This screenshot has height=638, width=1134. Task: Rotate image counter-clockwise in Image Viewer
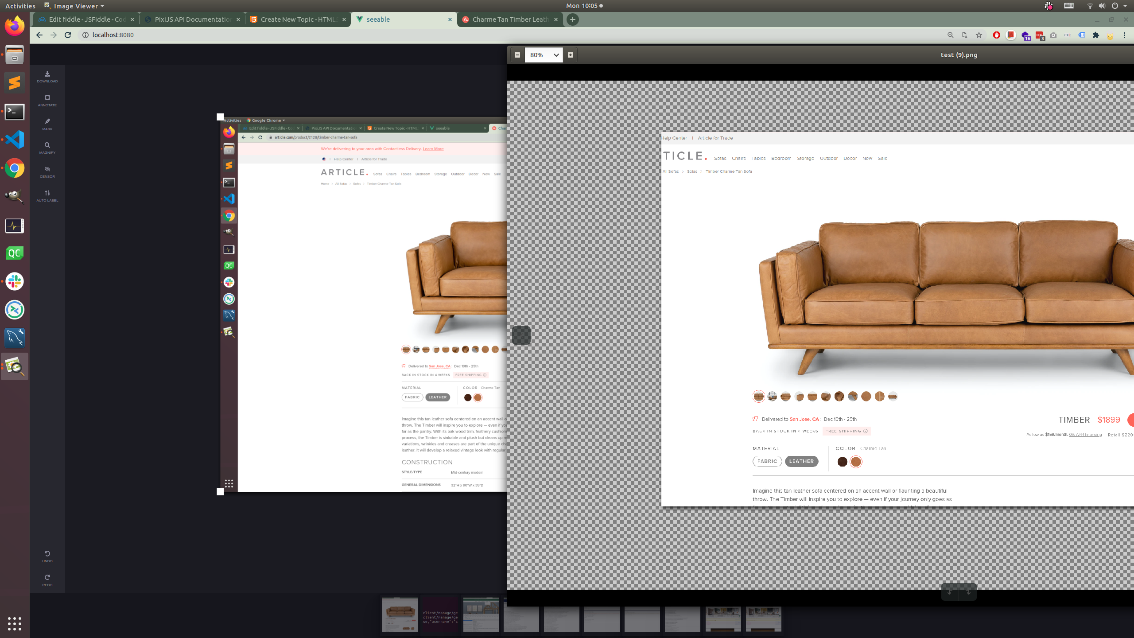click(950, 592)
